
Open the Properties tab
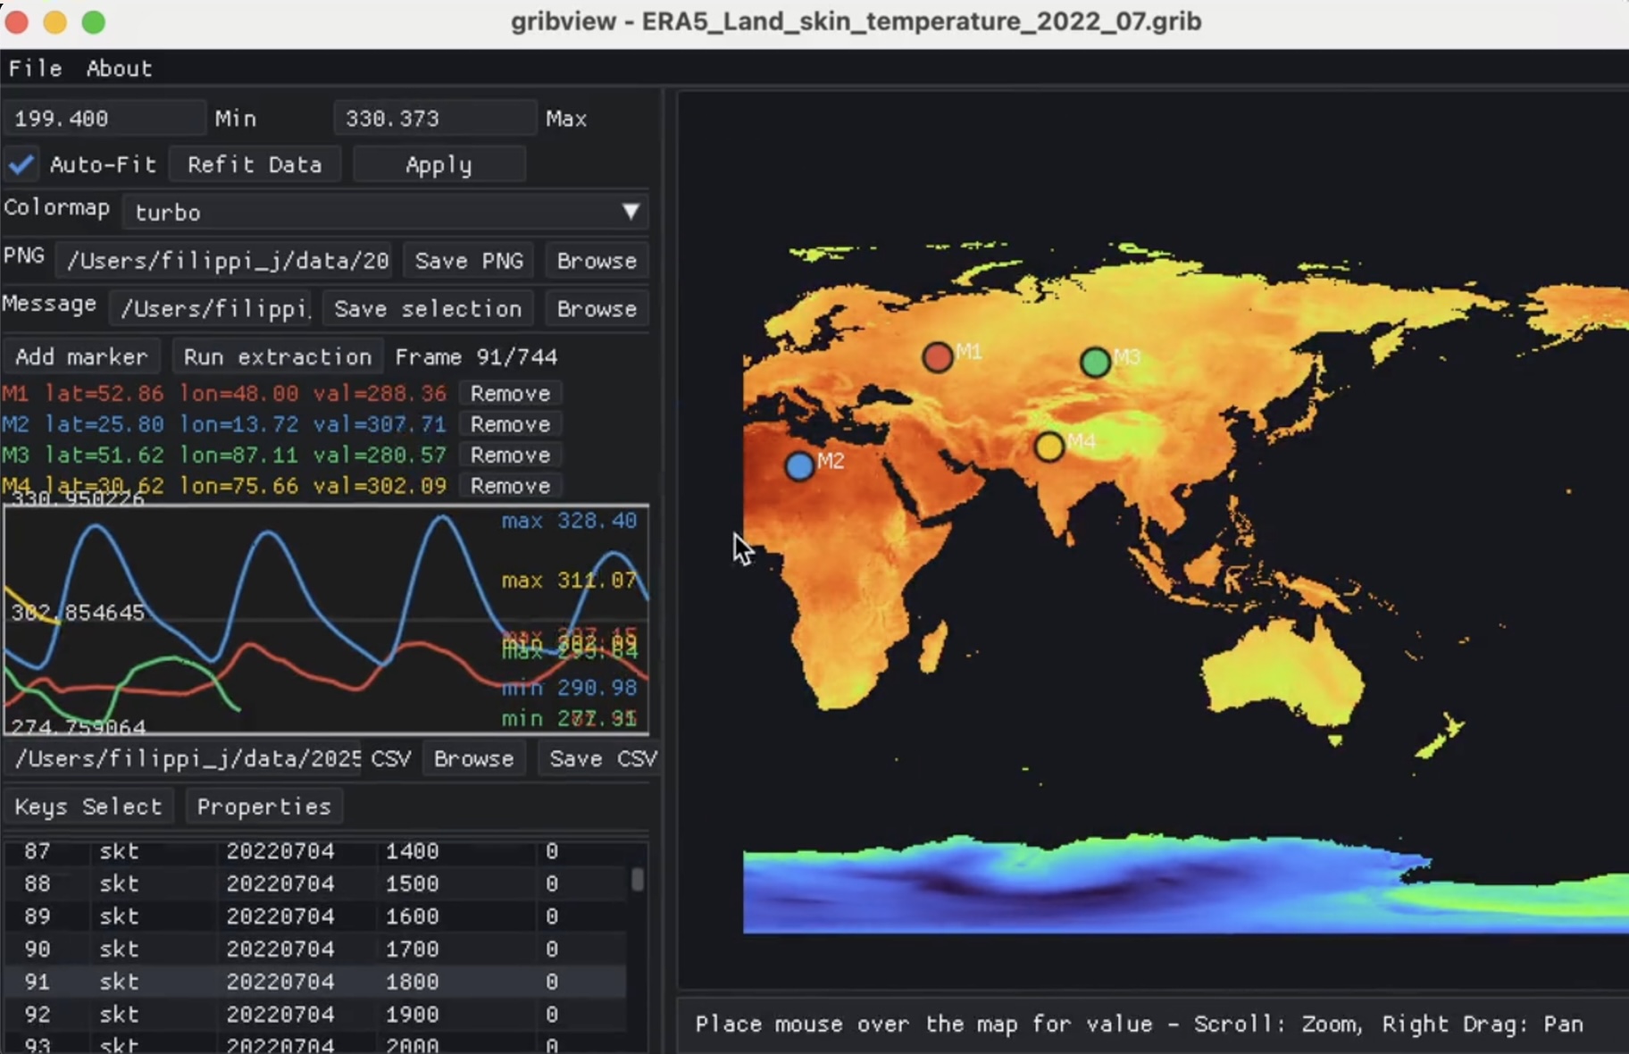tap(264, 807)
